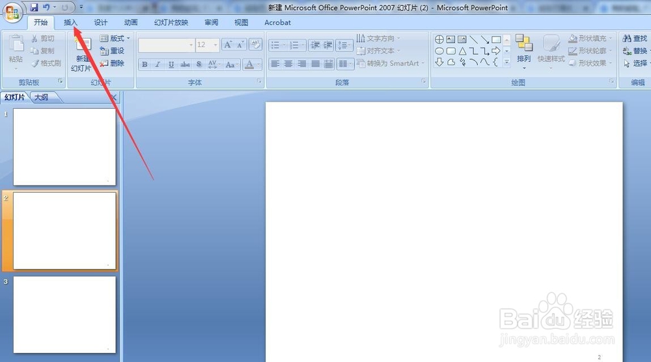Toggle italic formatting

coord(158,64)
